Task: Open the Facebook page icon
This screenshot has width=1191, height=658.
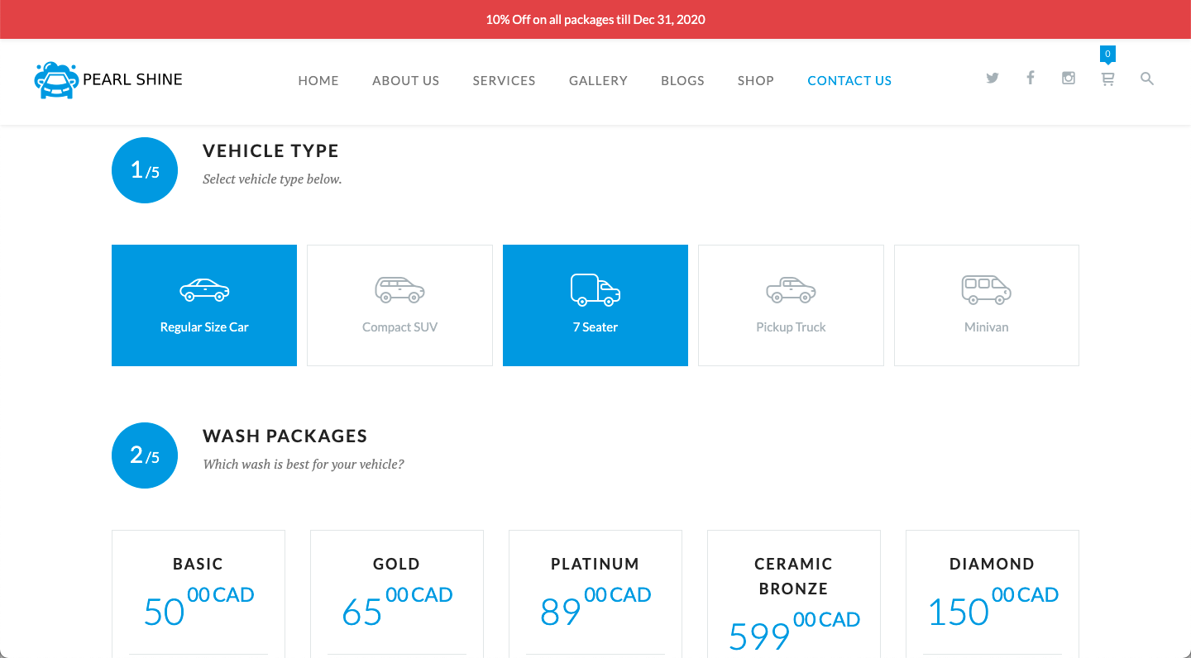Action: [x=1031, y=78]
